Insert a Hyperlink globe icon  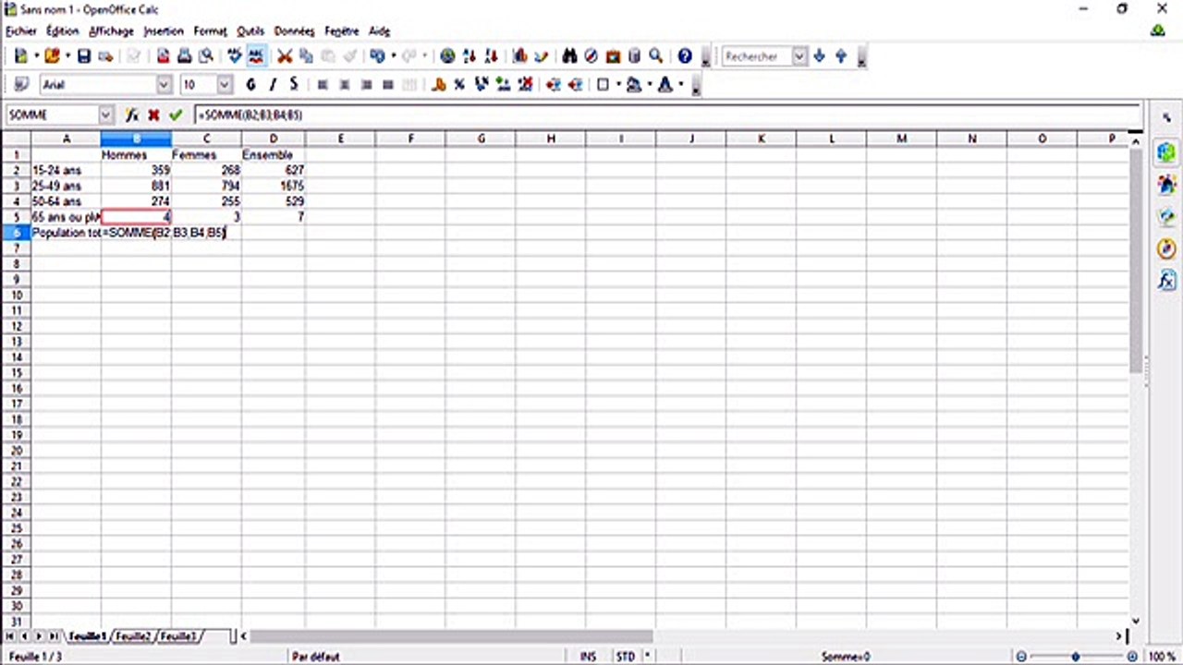tap(447, 56)
